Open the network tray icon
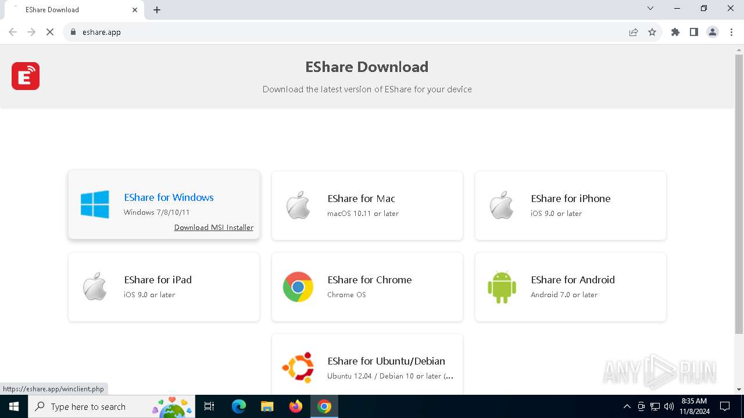This screenshot has width=744, height=418. [655, 406]
